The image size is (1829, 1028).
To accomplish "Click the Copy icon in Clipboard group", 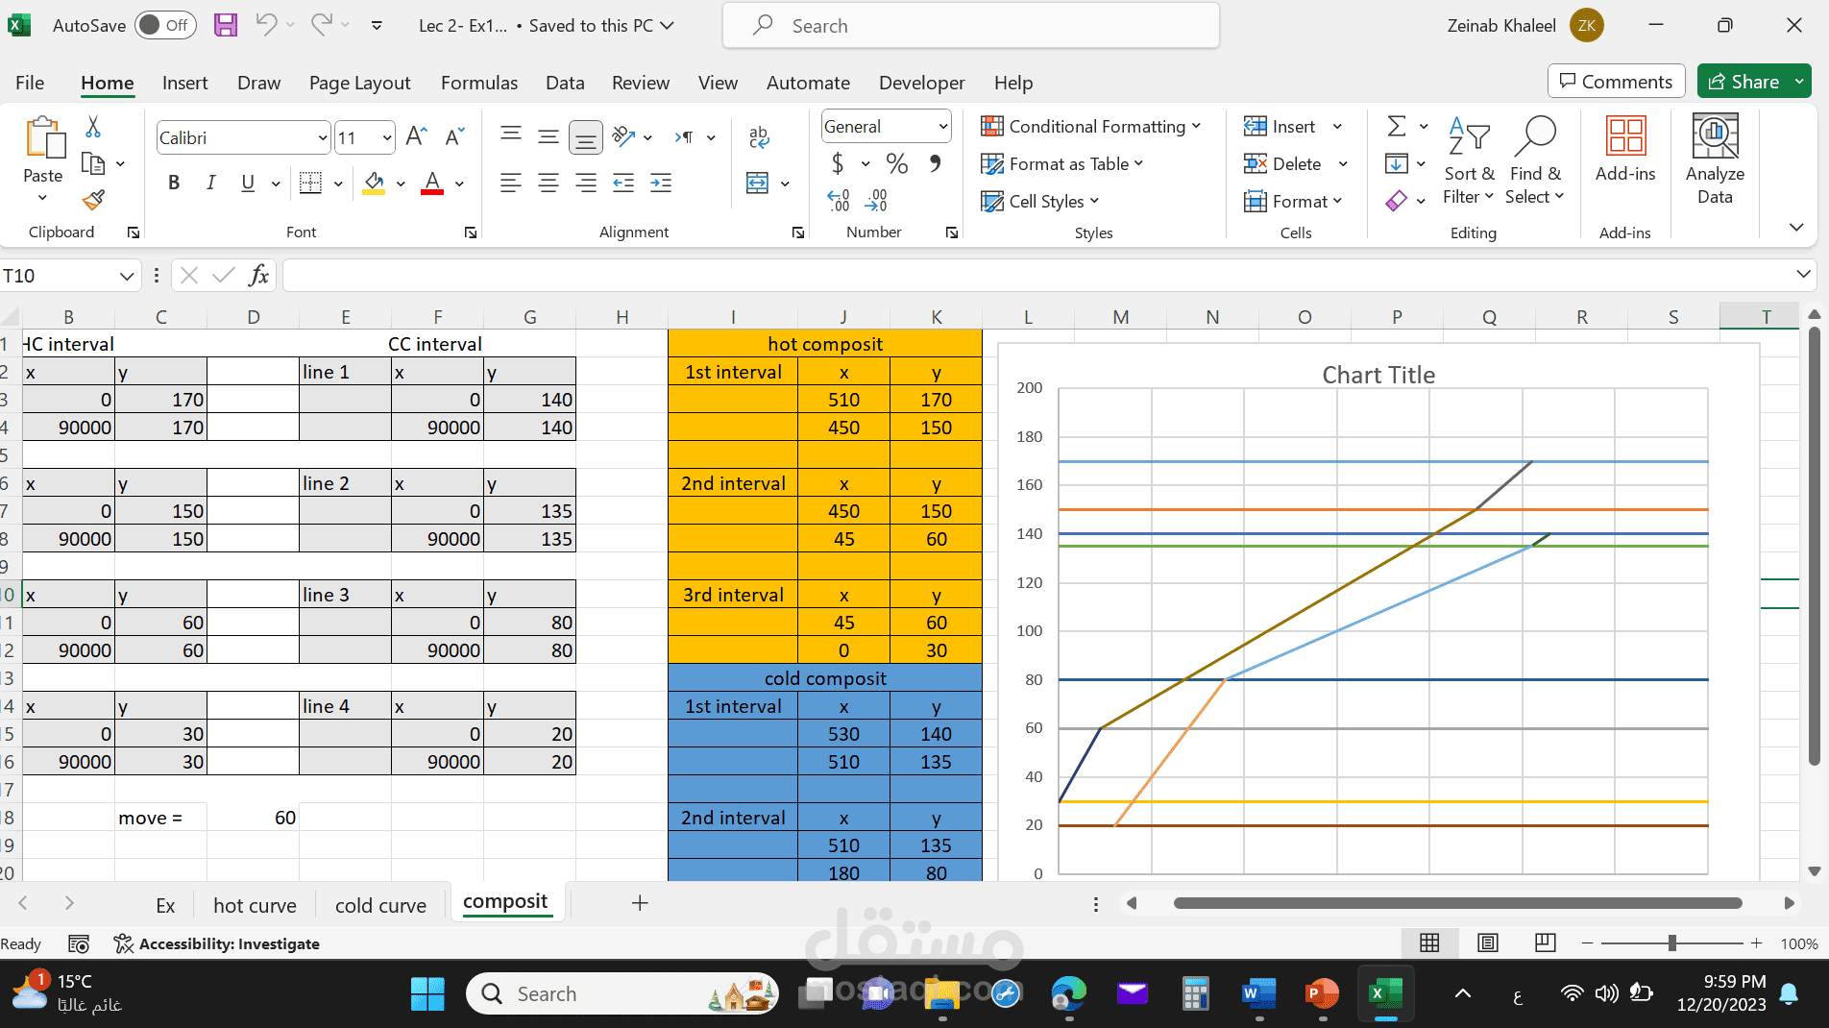I will [x=93, y=163].
